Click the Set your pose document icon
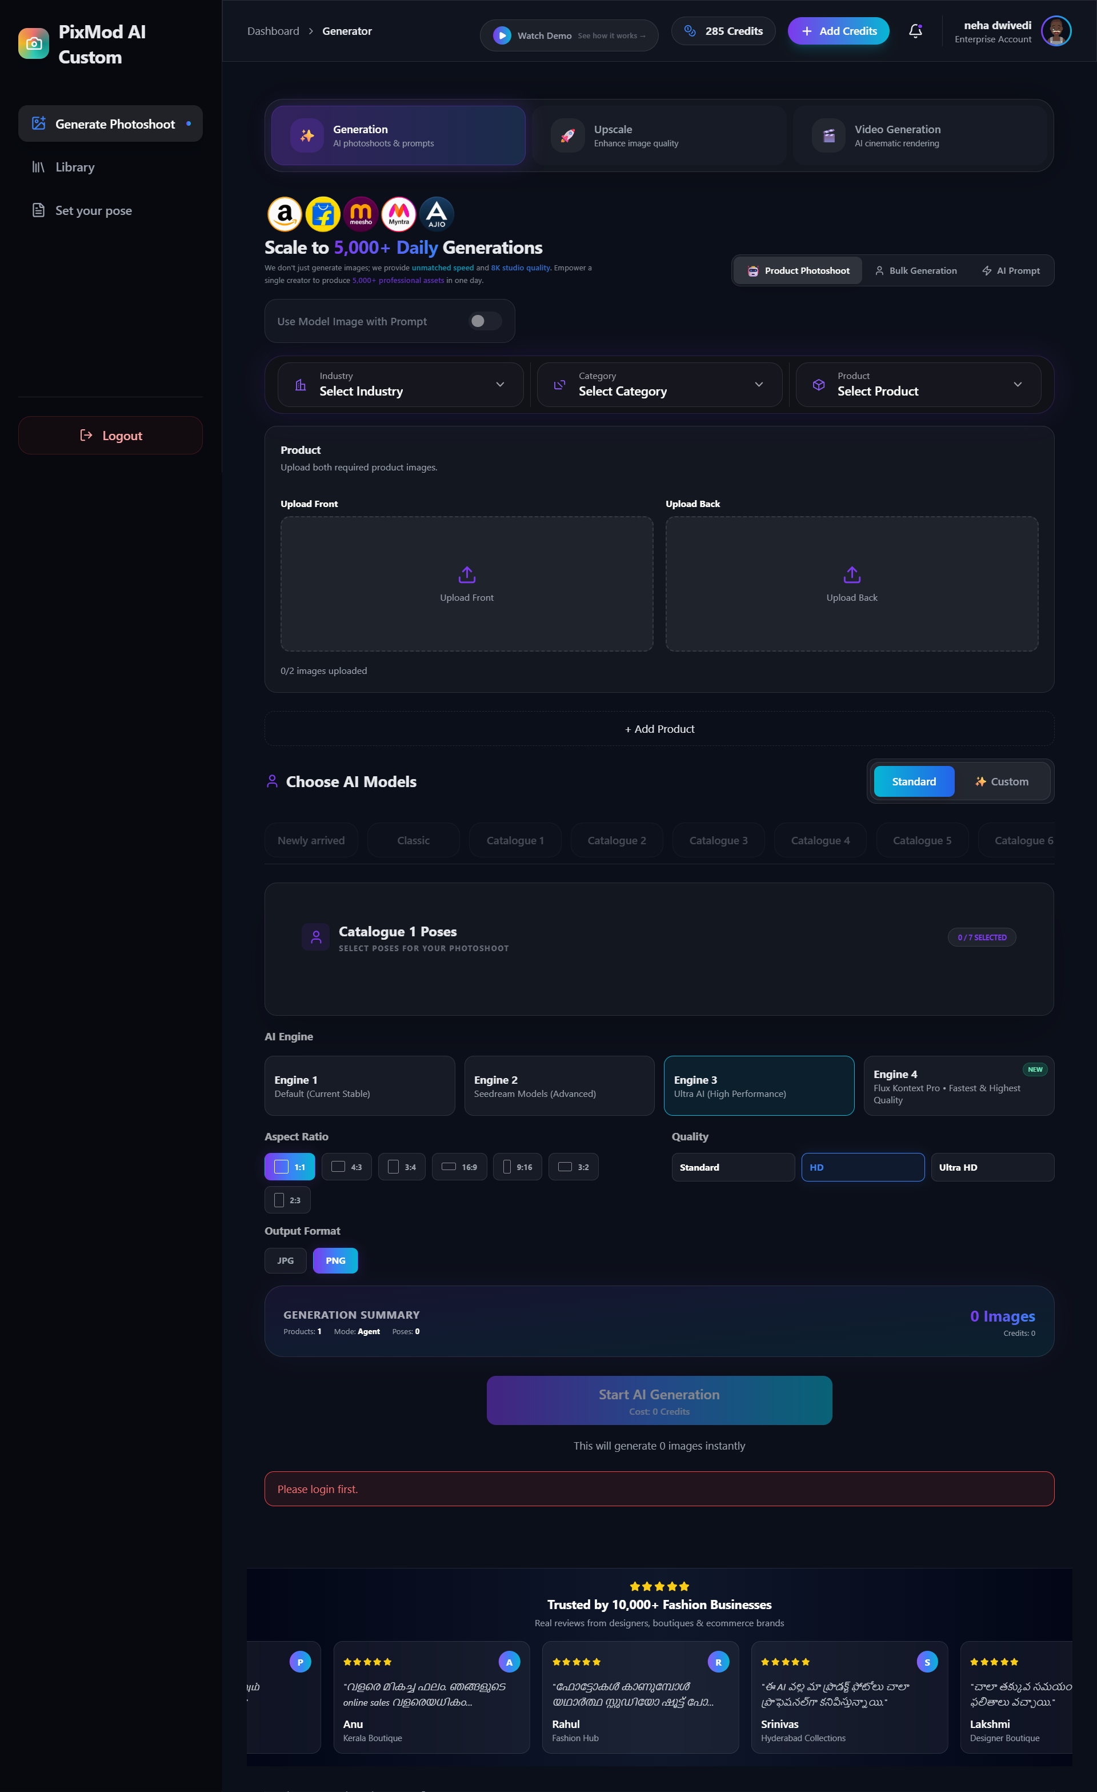The width and height of the screenshot is (1097, 1792). point(38,210)
